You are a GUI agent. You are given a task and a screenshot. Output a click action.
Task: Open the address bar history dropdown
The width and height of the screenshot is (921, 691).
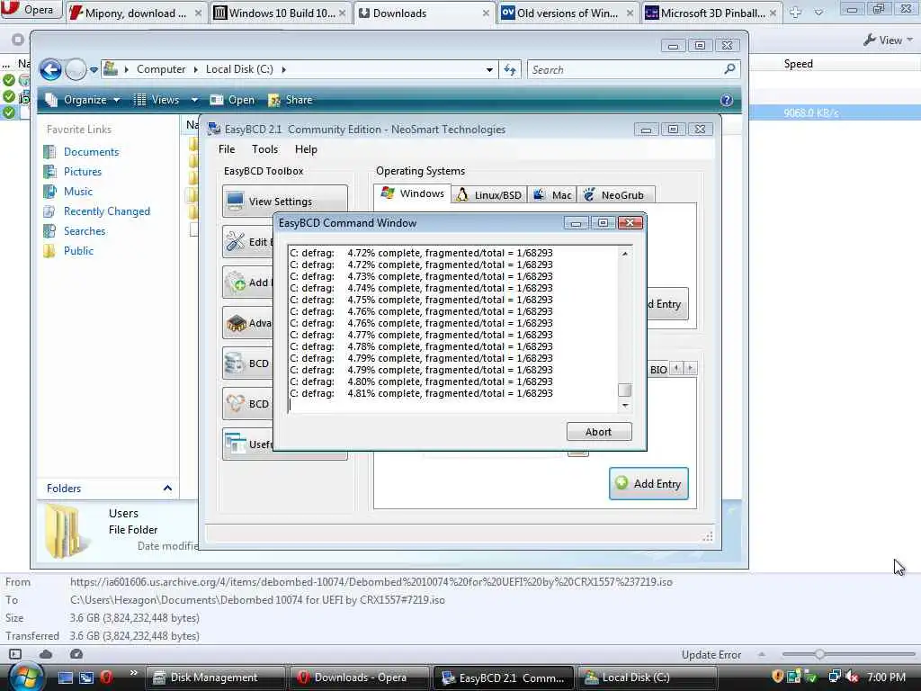tap(489, 69)
